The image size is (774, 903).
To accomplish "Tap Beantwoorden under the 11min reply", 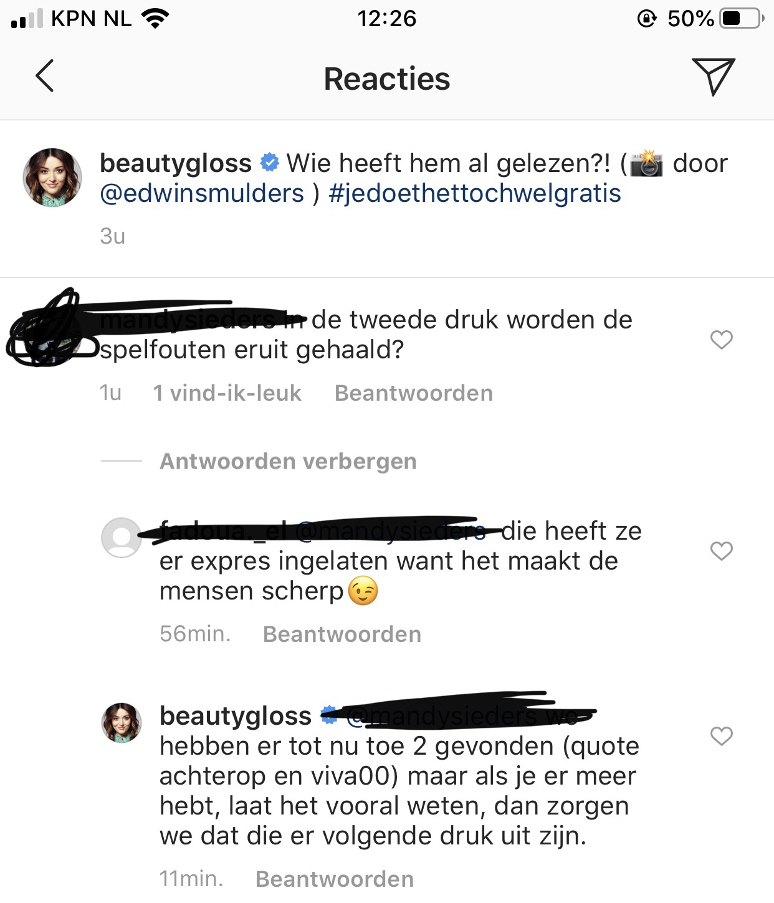I will point(335,879).
